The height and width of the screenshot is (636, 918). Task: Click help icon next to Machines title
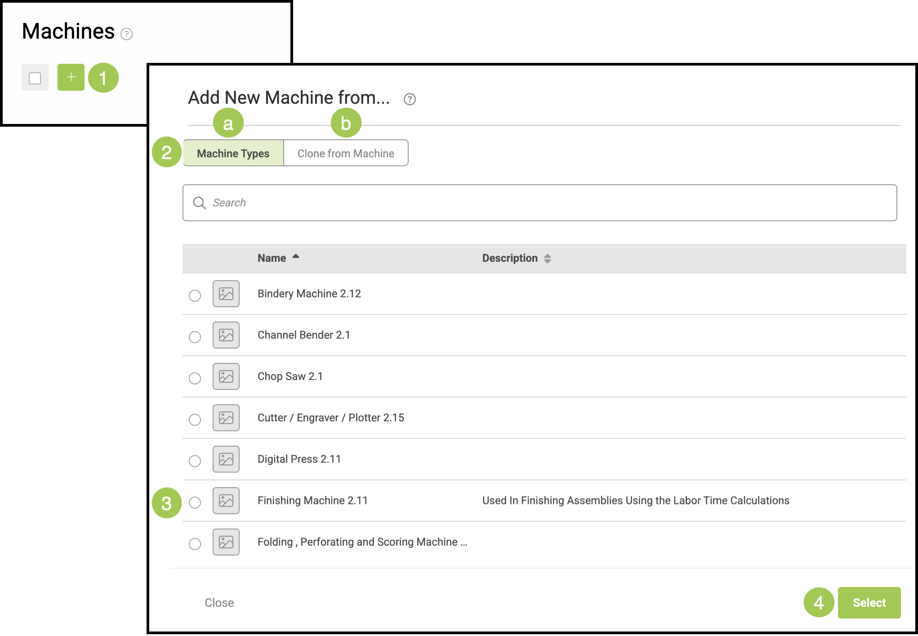[127, 34]
